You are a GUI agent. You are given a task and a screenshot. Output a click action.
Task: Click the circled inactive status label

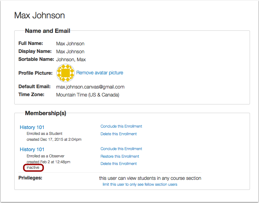pyautogui.click(x=33, y=168)
